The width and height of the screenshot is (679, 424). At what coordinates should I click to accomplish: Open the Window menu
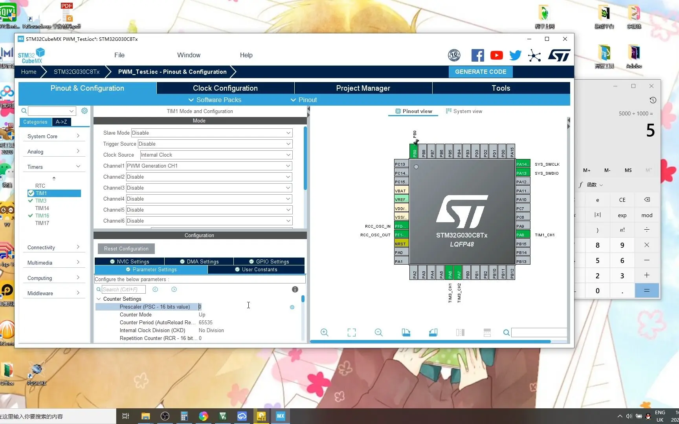(x=189, y=55)
